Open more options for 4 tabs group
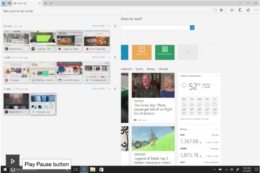 point(109,57)
